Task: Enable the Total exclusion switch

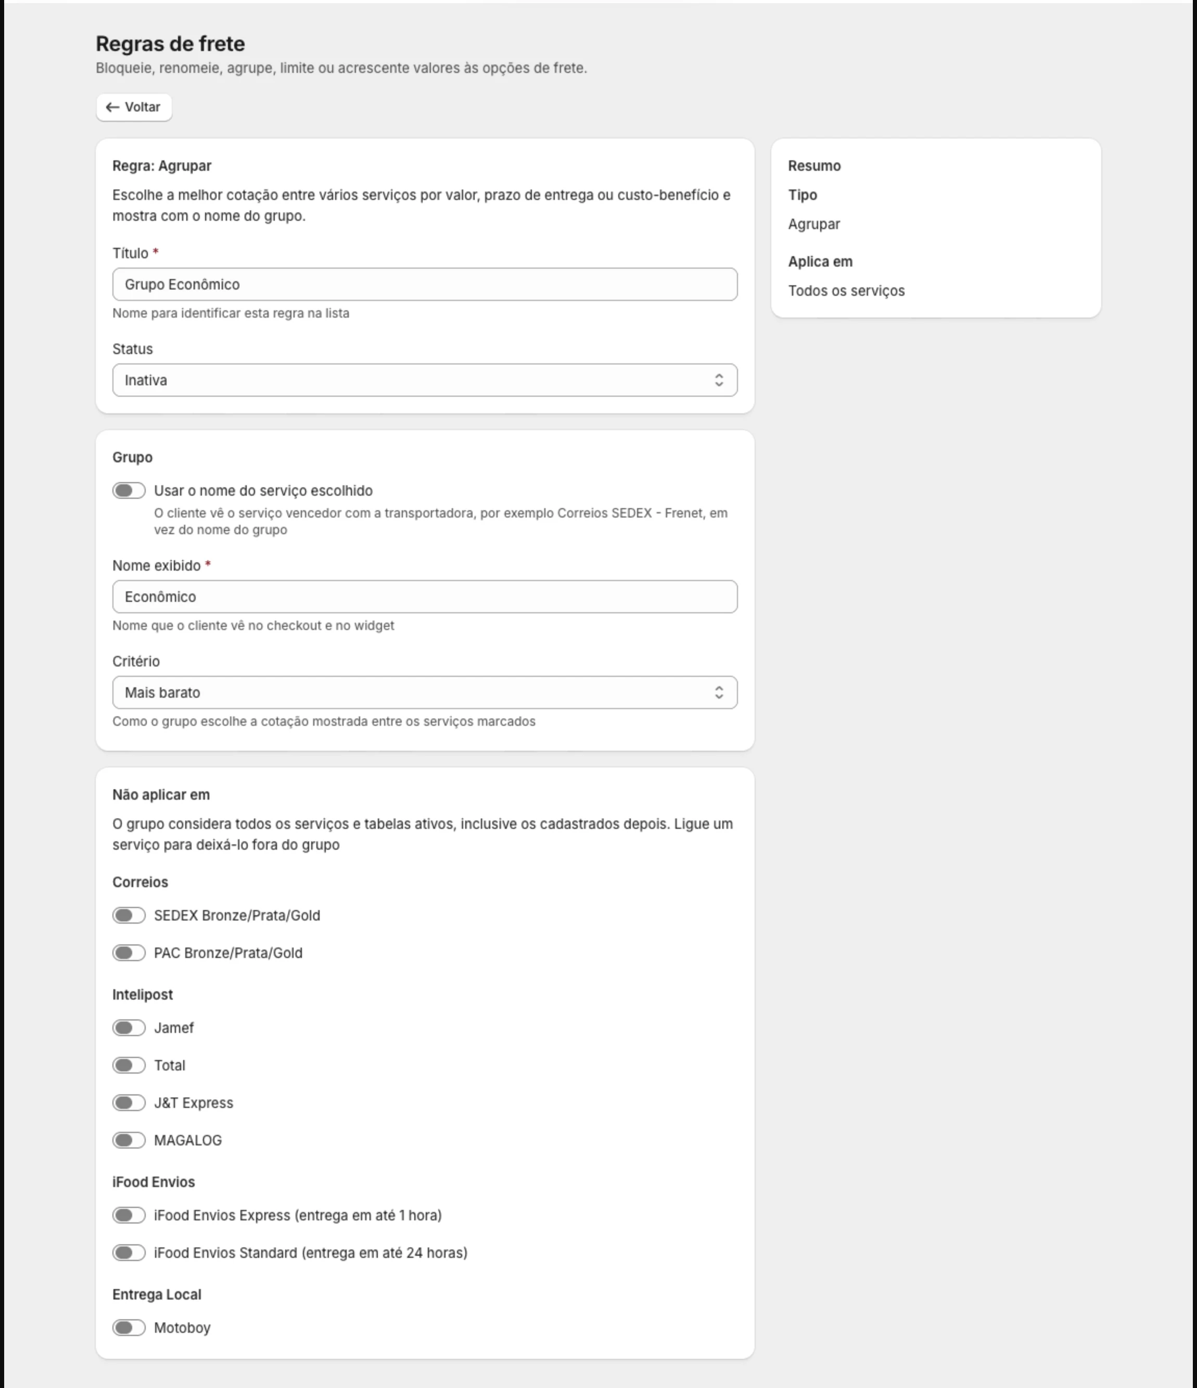Action: pos(129,1066)
